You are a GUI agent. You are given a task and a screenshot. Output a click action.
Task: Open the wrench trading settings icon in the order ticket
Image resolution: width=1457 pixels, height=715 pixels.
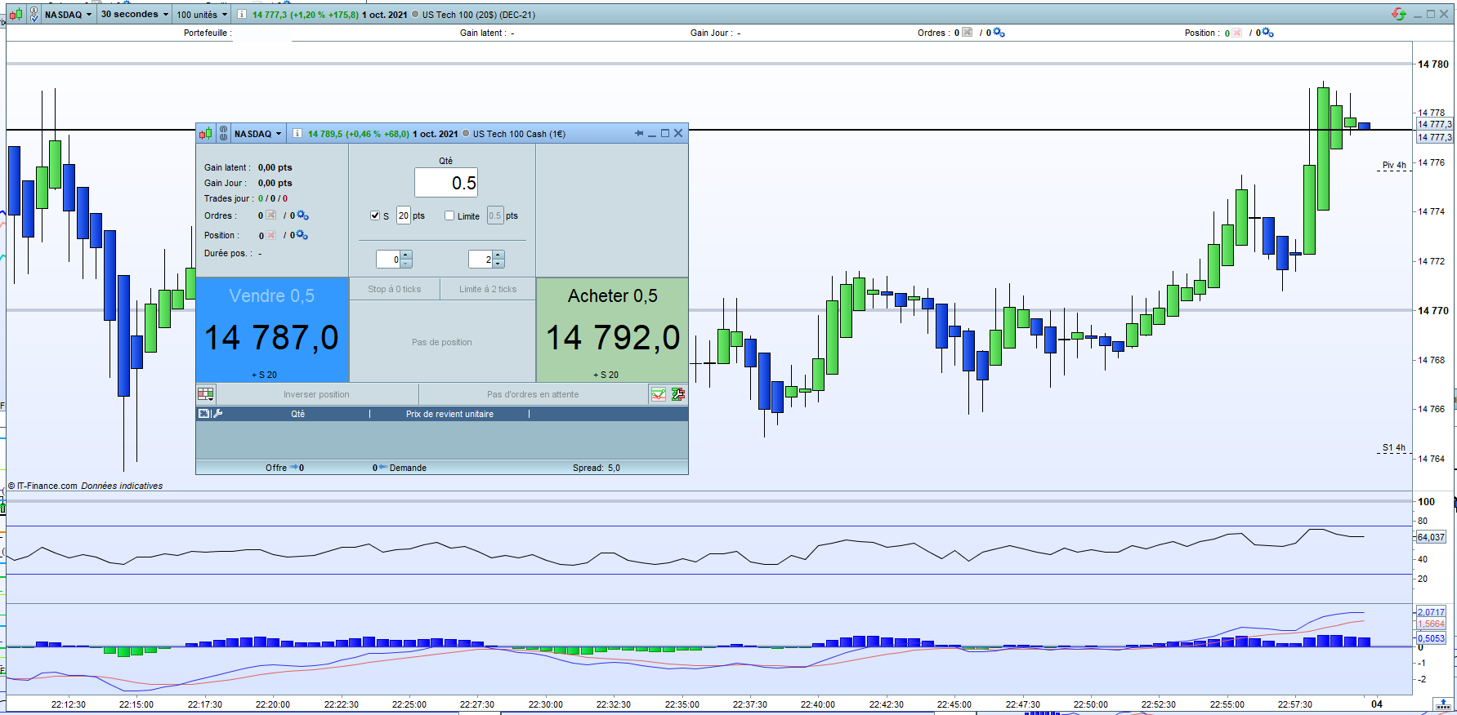678,394
